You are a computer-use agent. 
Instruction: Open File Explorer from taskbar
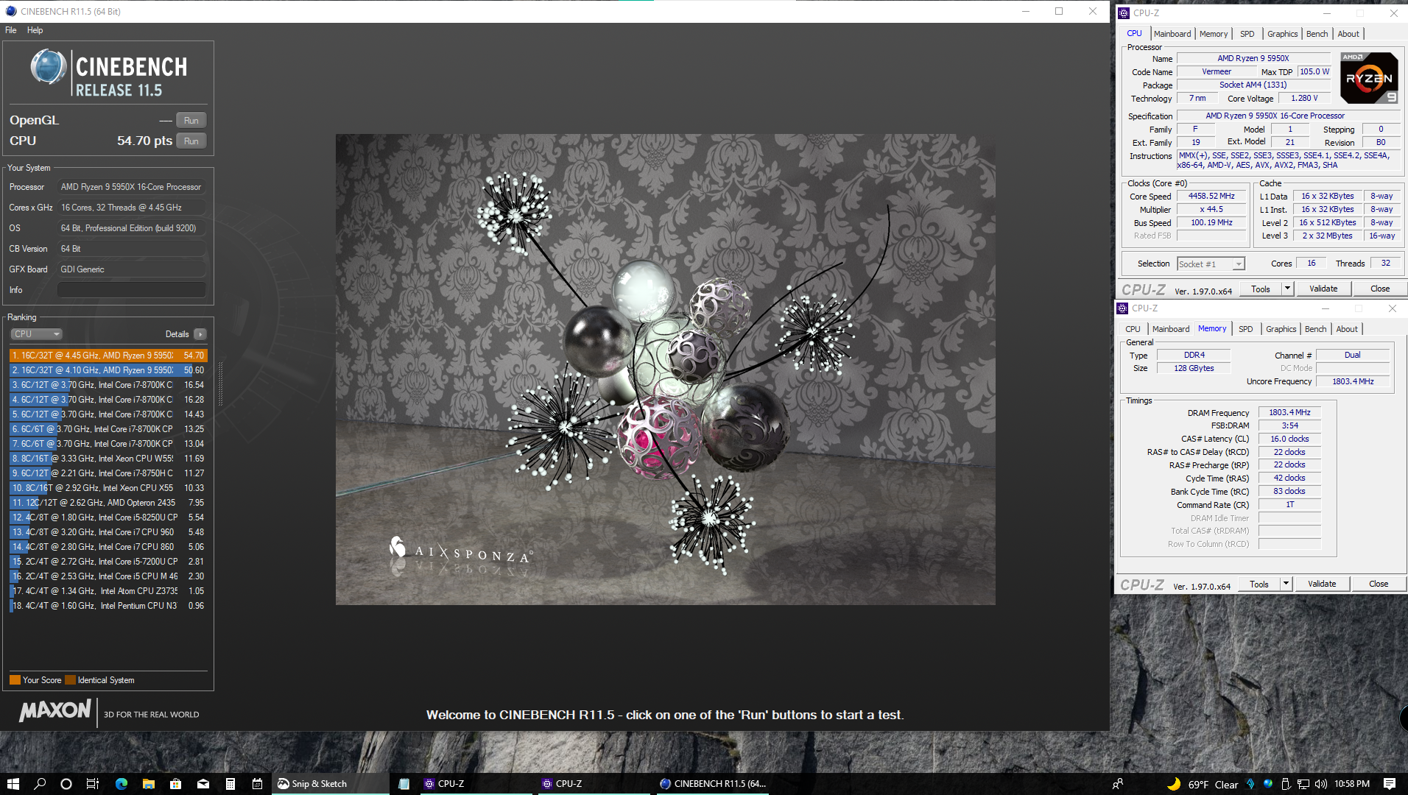click(149, 784)
